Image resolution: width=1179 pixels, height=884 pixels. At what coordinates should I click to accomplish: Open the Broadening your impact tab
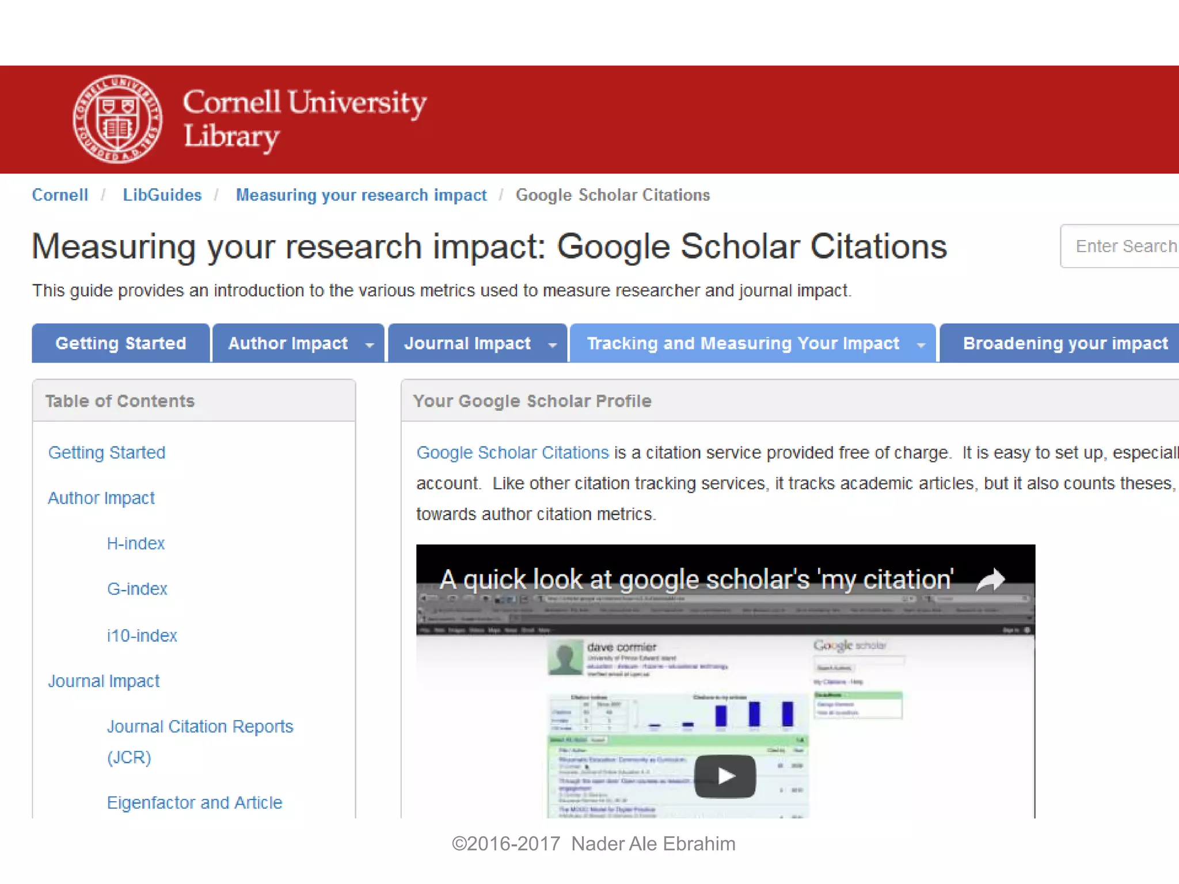click(1065, 344)
